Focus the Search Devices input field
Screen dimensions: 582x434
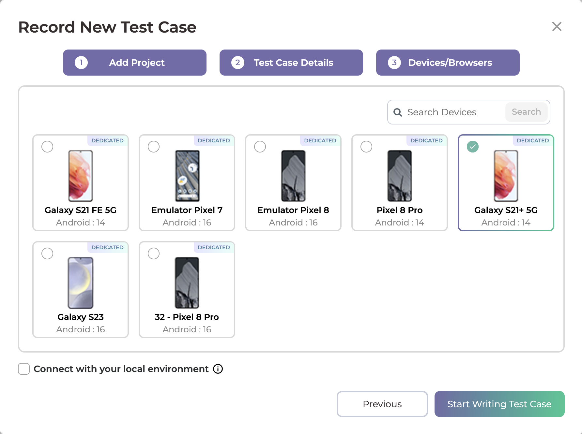pyautogui.click(x=453, y=112)
